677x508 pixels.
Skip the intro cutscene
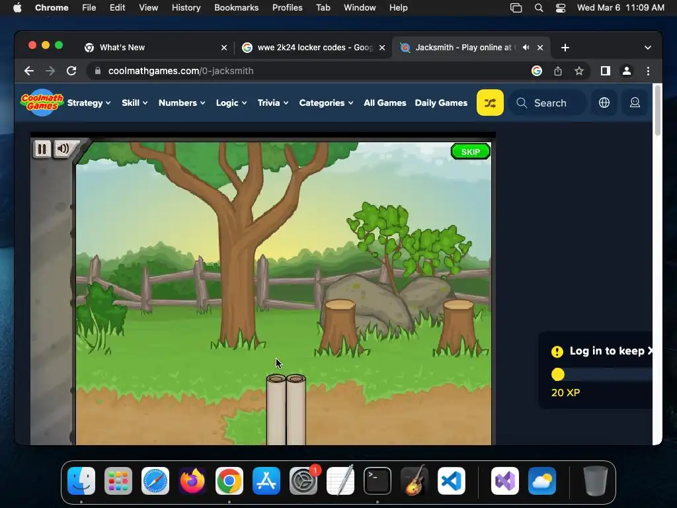pyautogui.click(x=471, y=151)
